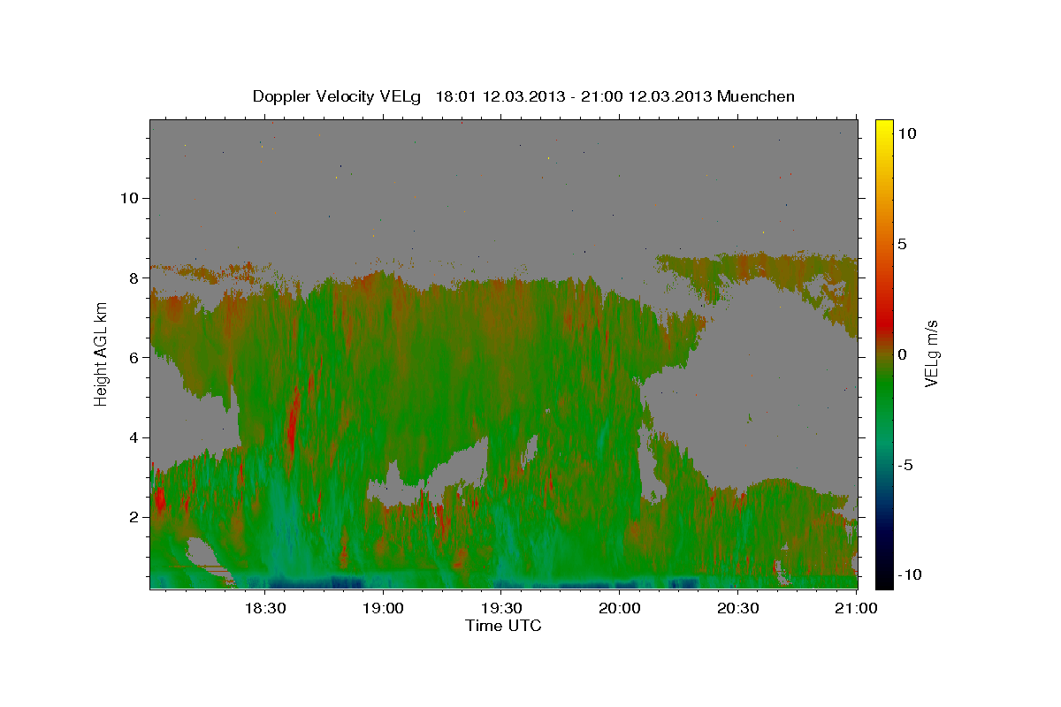The width and height of the screenshot is (1061, 707).
Task: Click the 21:00 time tick label
Action: point(855,608)
